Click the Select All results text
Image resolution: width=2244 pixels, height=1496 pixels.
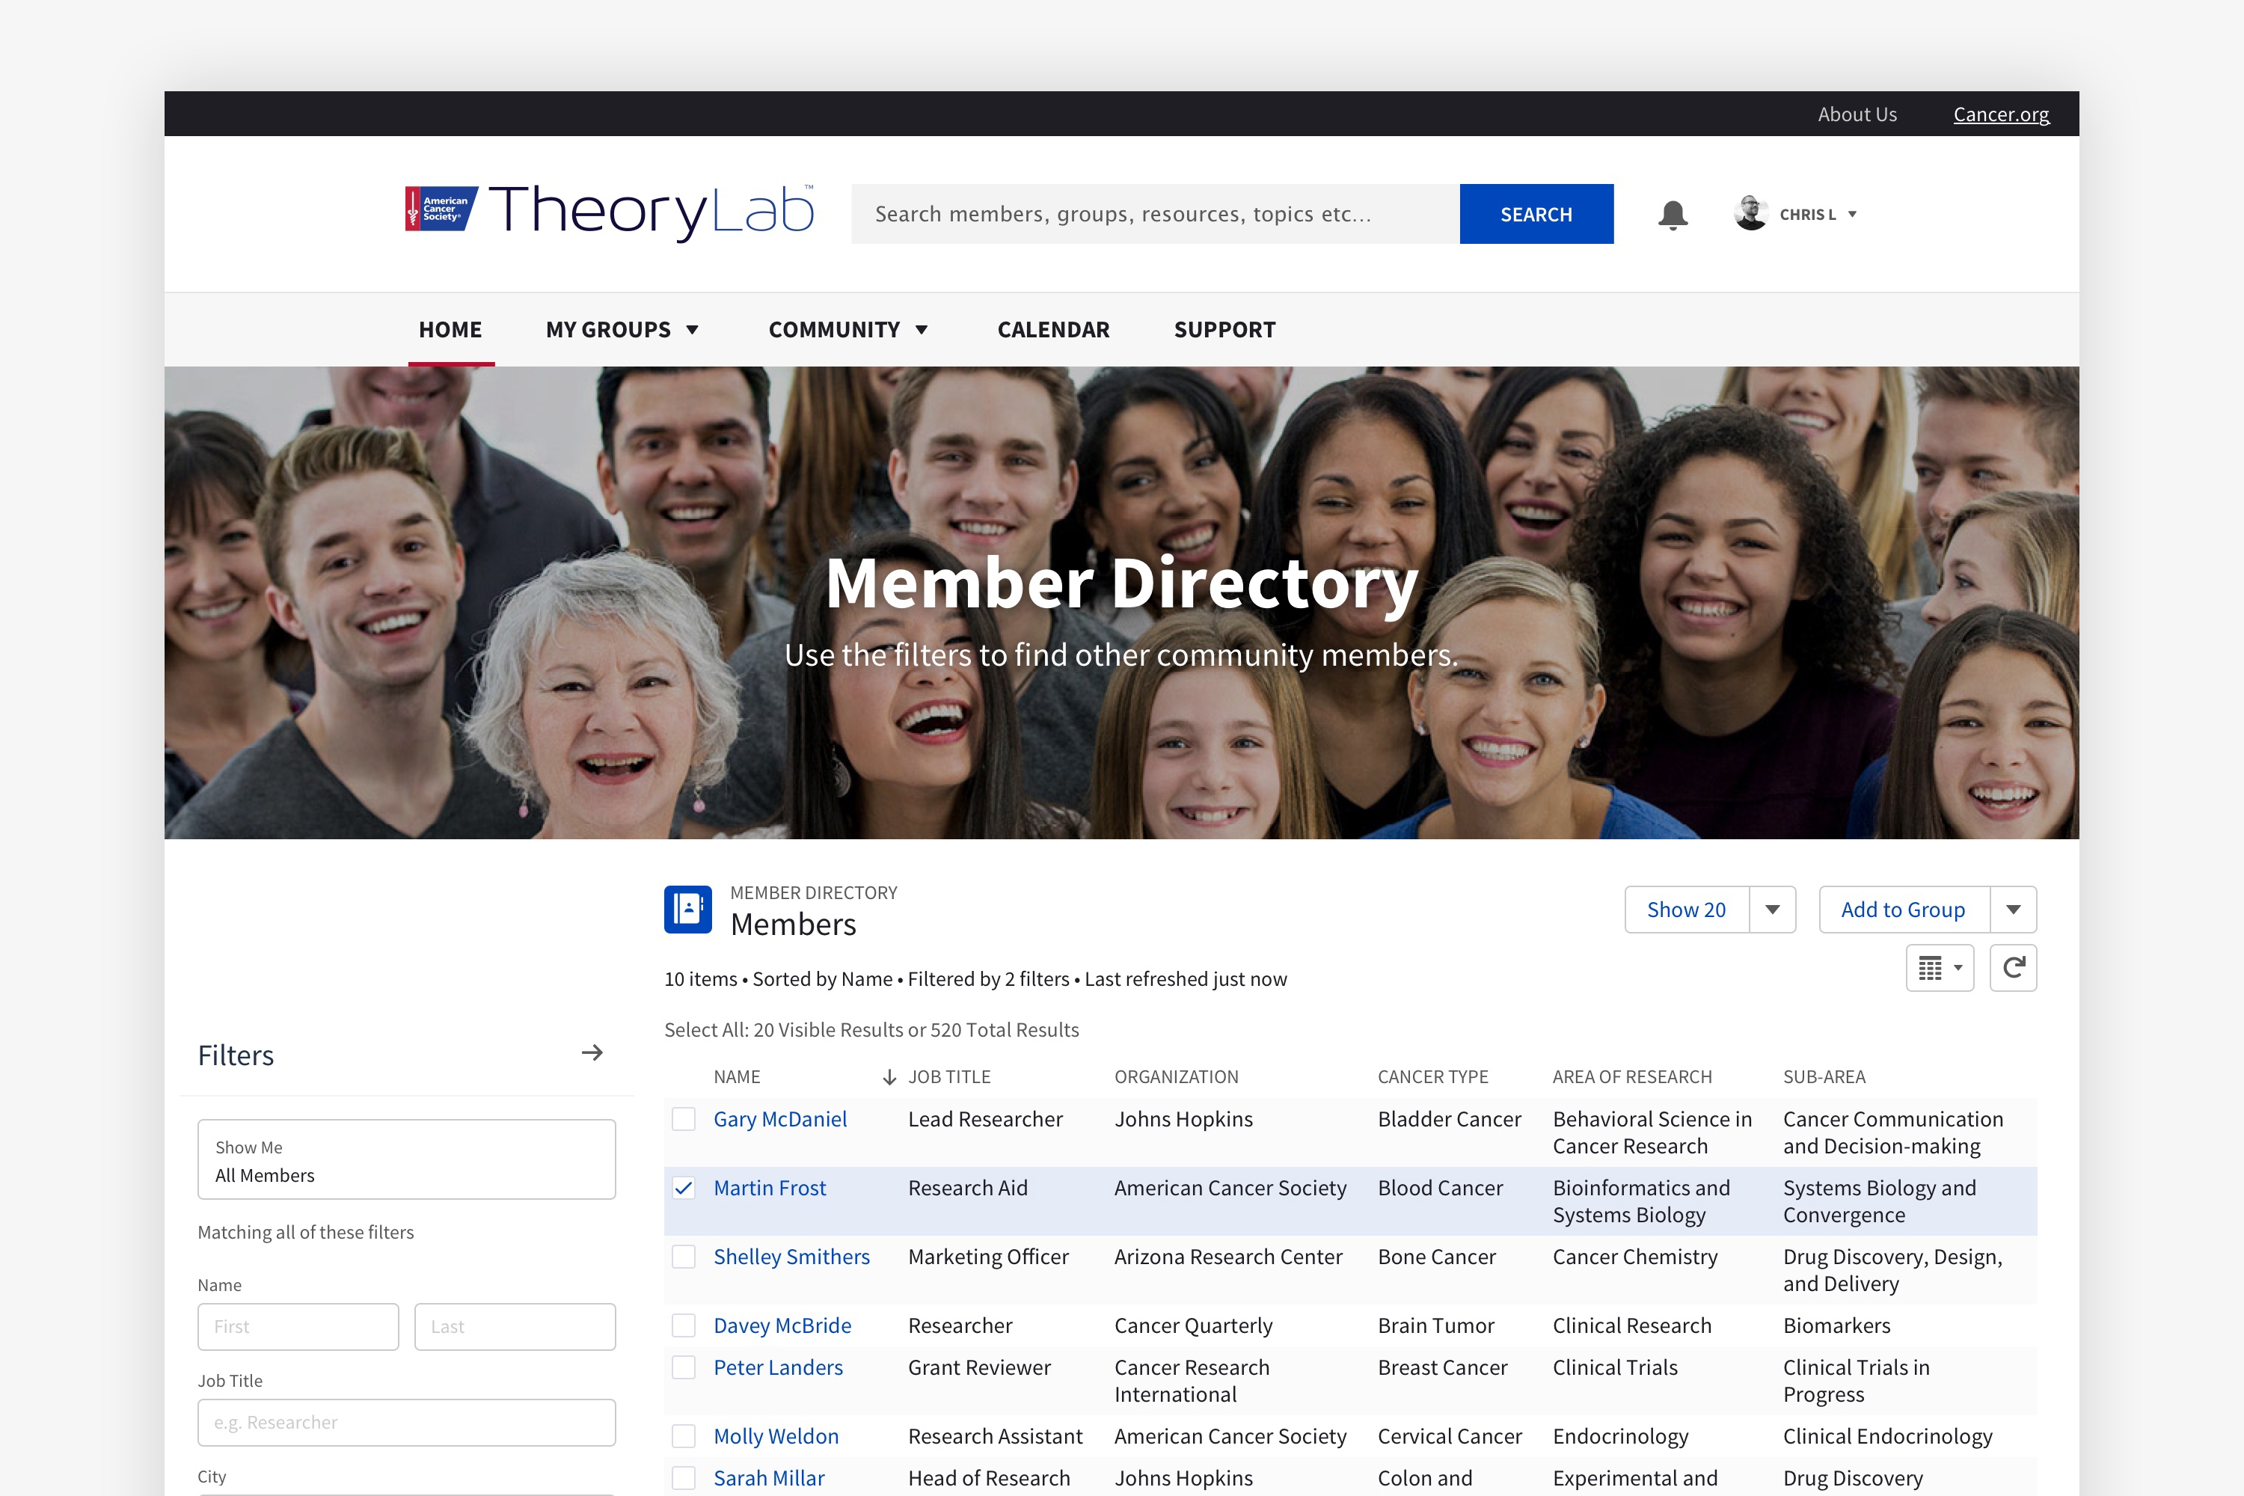(x=872, y=1031)
